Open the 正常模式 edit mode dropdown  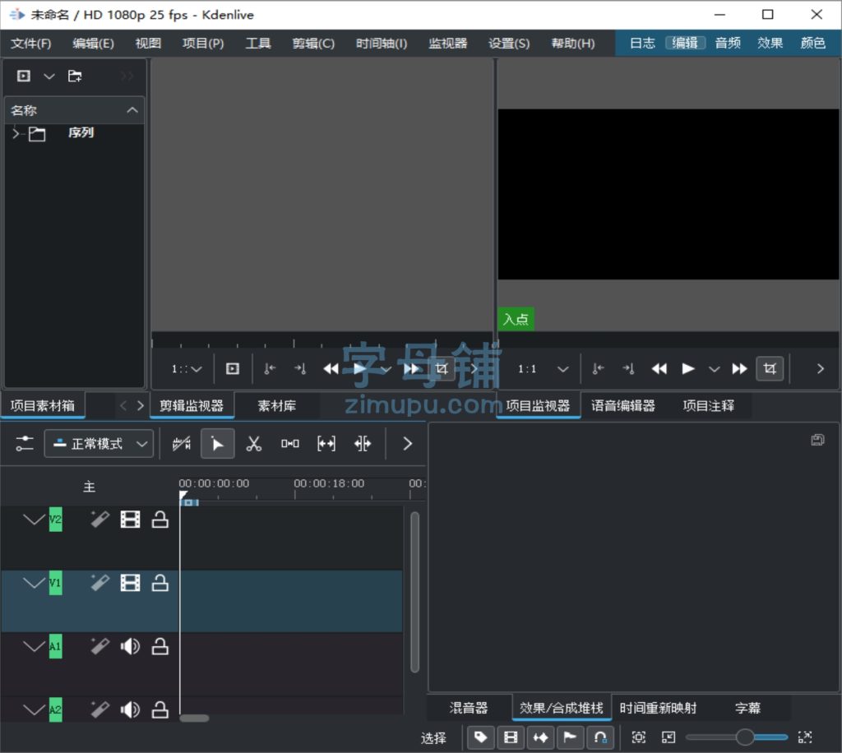pos(99,444)
